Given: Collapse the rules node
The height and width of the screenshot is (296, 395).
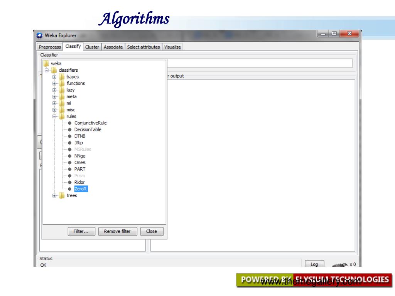Looking at the screenshot, I should [x=54, y=116].
